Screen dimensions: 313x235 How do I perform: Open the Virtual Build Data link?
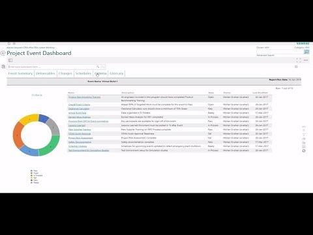pos(77,113)
